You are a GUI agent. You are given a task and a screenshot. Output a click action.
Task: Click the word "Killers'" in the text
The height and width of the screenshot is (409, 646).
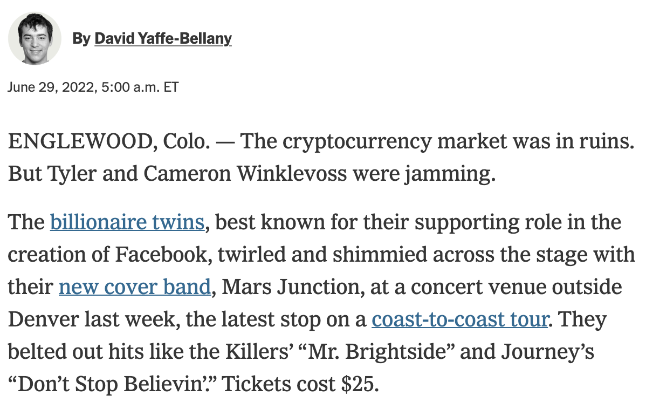[x=262, y=352]
